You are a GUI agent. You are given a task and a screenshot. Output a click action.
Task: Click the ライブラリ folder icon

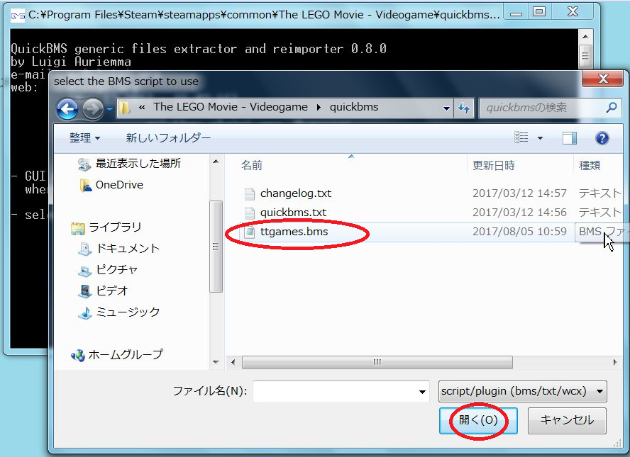[x=77, y=228]
